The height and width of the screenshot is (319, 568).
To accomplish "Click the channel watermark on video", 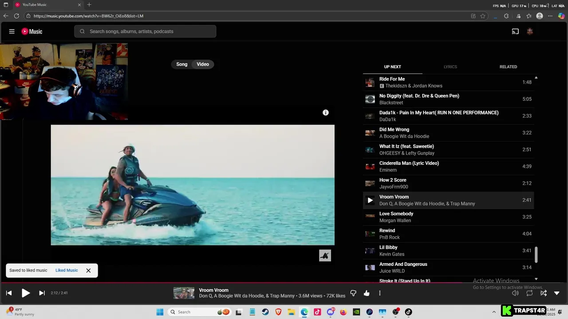I will pyautogui.click(x=325, y=256).
